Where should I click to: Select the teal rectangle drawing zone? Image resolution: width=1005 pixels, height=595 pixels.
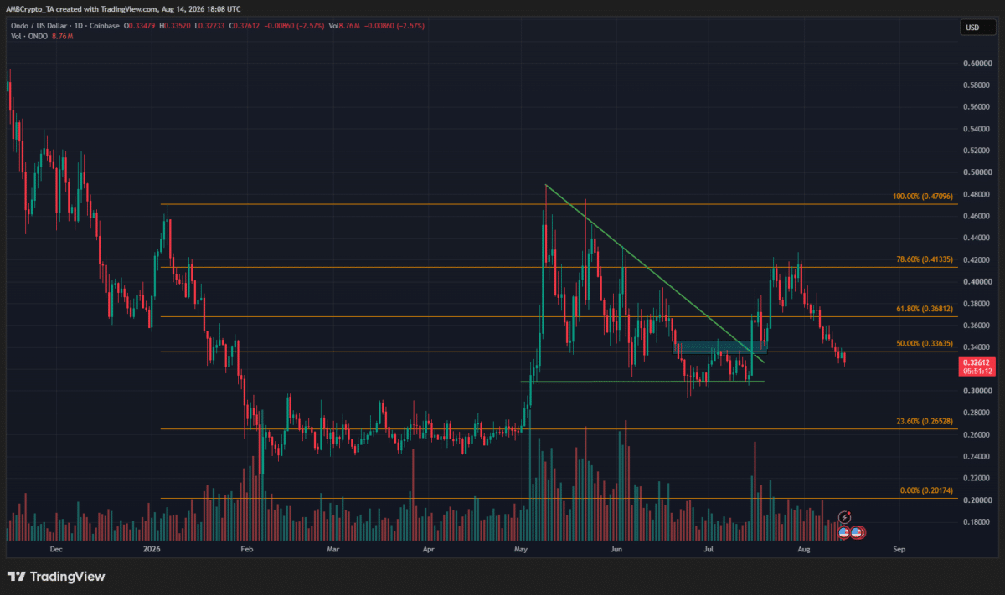[x=723, y=346]
